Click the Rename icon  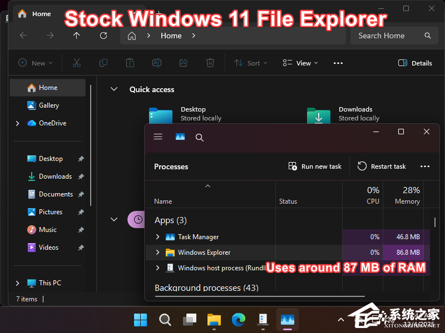pyautogui.click(x=156, y=63)
